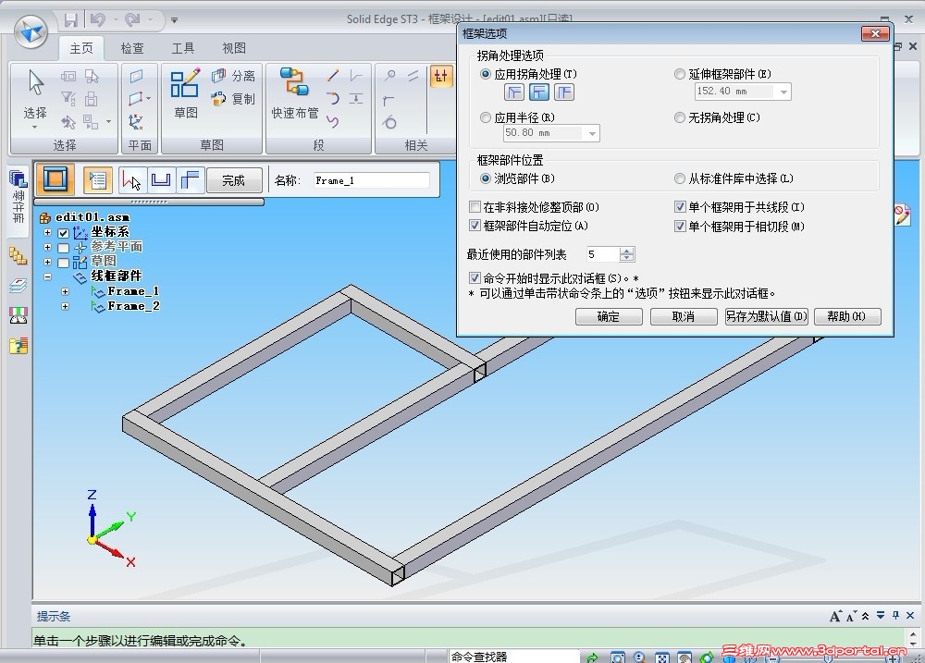The height and width of the screenshot is (663, 925).
Task: Click the coordinate plane icon in 平面 group
Action: tap(136, 121)
